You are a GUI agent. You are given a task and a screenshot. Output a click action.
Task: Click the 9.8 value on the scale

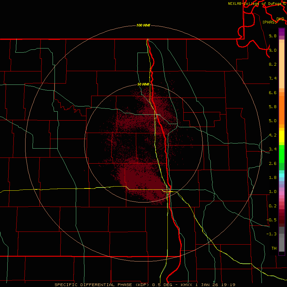tap(273, 36)
